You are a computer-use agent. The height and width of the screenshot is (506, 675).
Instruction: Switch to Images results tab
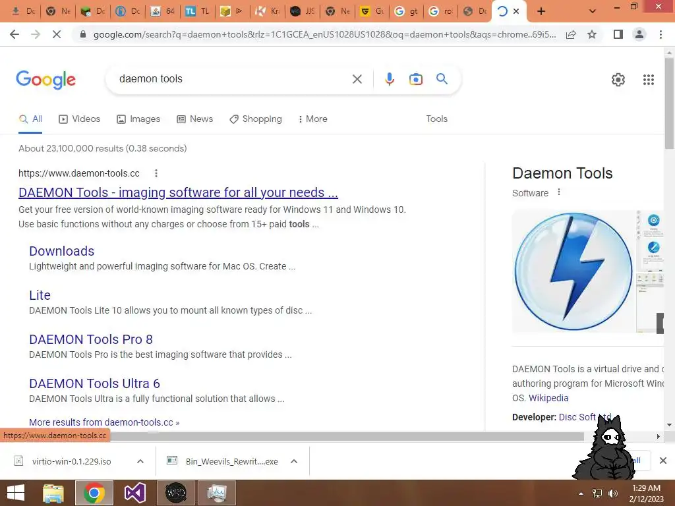click(x=138, y=119)
